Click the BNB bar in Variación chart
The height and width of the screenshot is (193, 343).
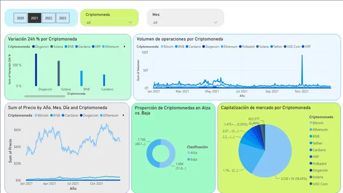point(81,78)
